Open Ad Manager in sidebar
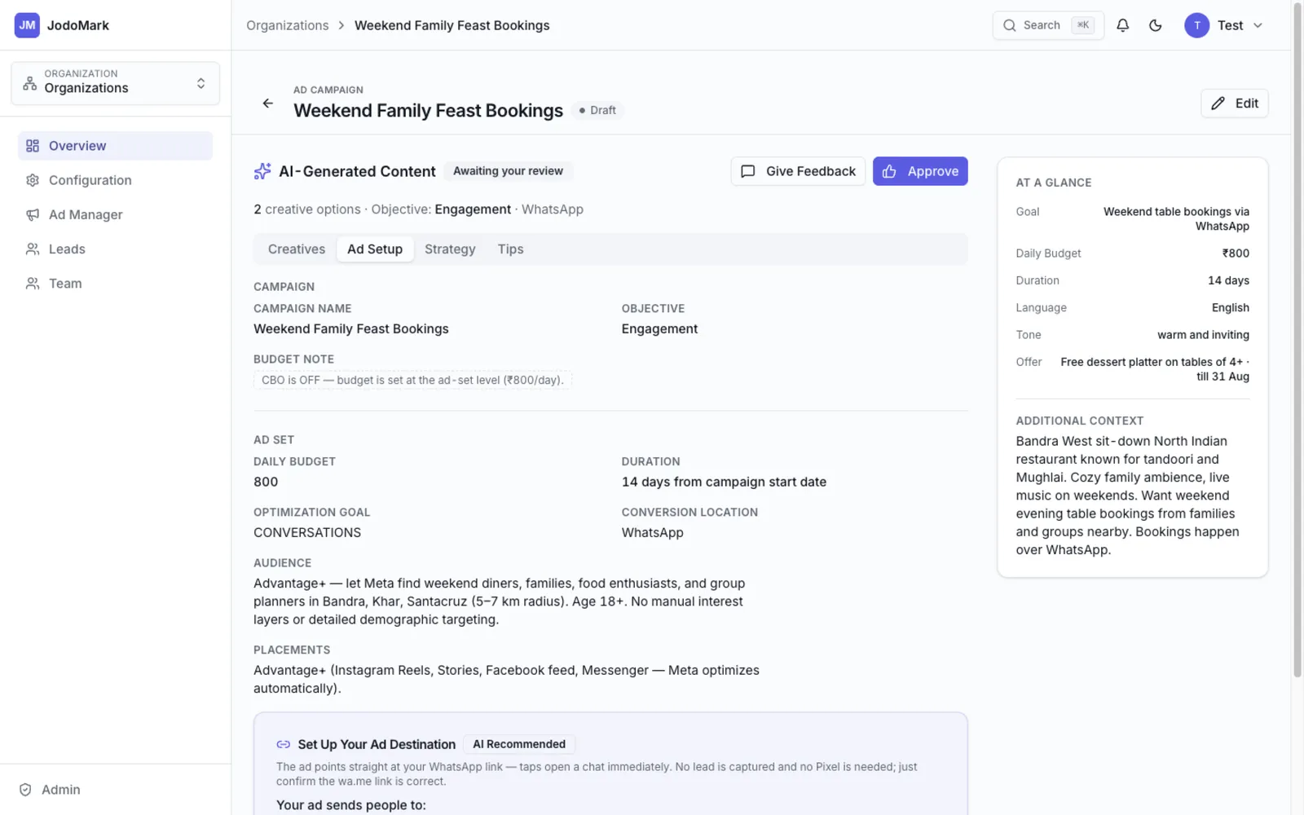The width and height of the screenshot is (1304, 815). click(115, 214)
